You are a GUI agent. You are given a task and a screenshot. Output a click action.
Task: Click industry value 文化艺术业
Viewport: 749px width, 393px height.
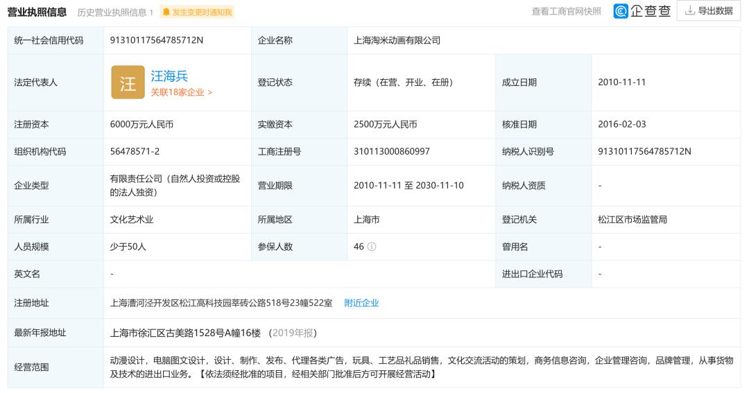point(132,220)
